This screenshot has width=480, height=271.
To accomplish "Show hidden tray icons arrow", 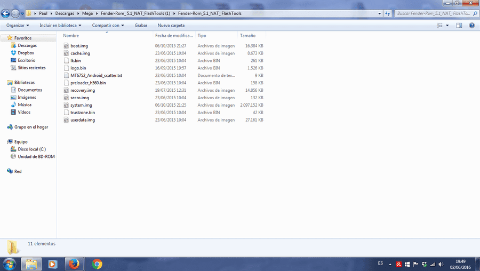I will coord(390,264).
